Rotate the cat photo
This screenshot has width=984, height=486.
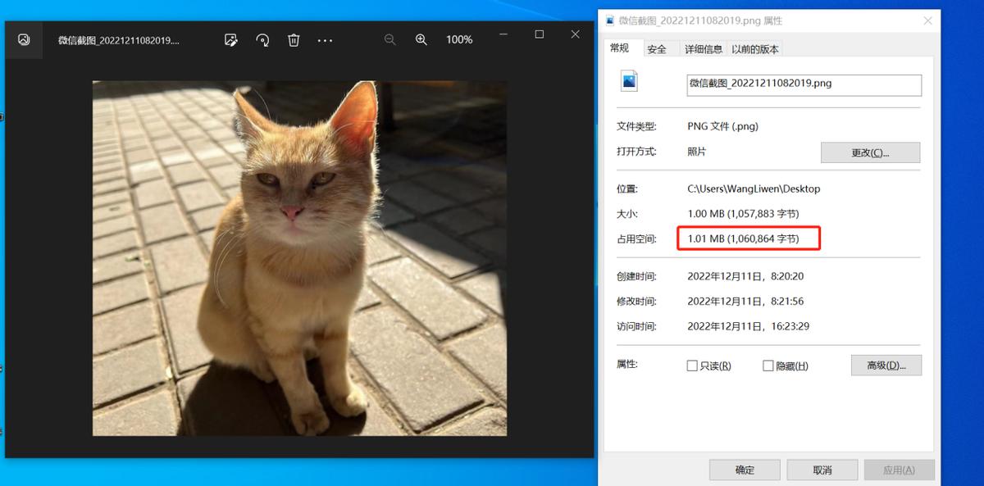coord(262,39)
